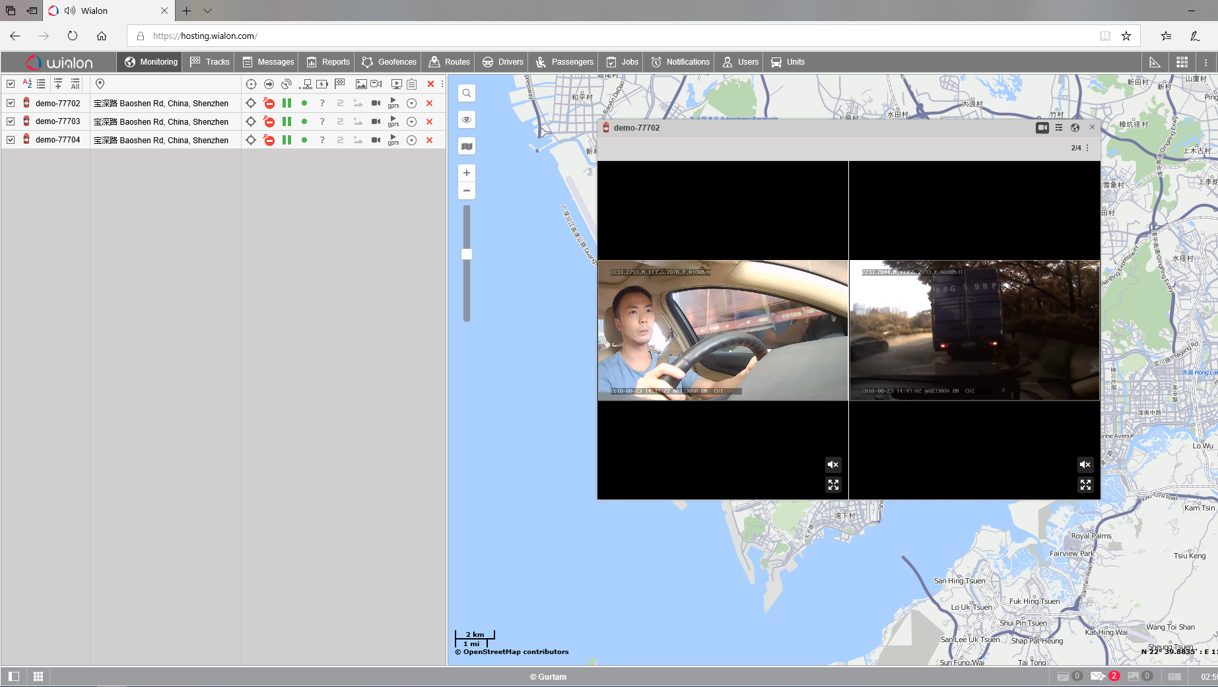Expand the demo-77704 circled arrow menu
The height and width of the screenshot is (687, 1218).
coord(411,140)
